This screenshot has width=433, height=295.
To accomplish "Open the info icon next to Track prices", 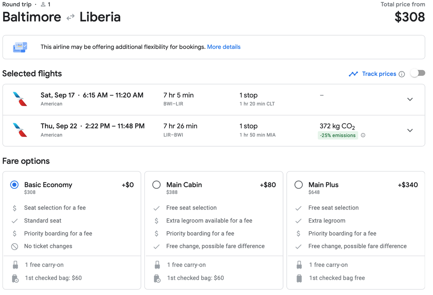I will click(402, 74).
